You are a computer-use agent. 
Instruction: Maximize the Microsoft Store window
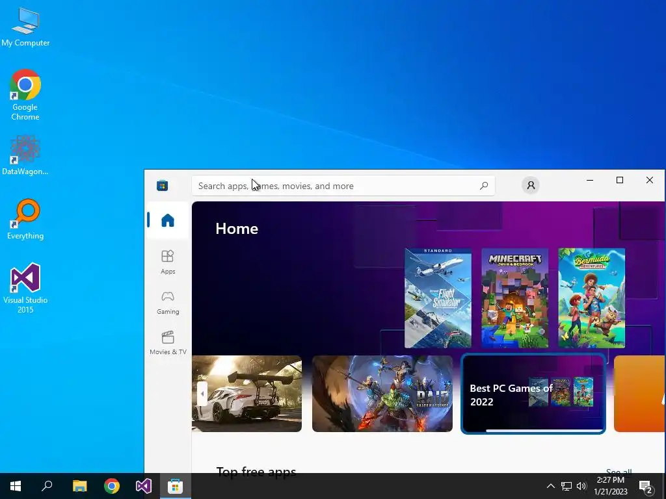click(x=620, y=181)
